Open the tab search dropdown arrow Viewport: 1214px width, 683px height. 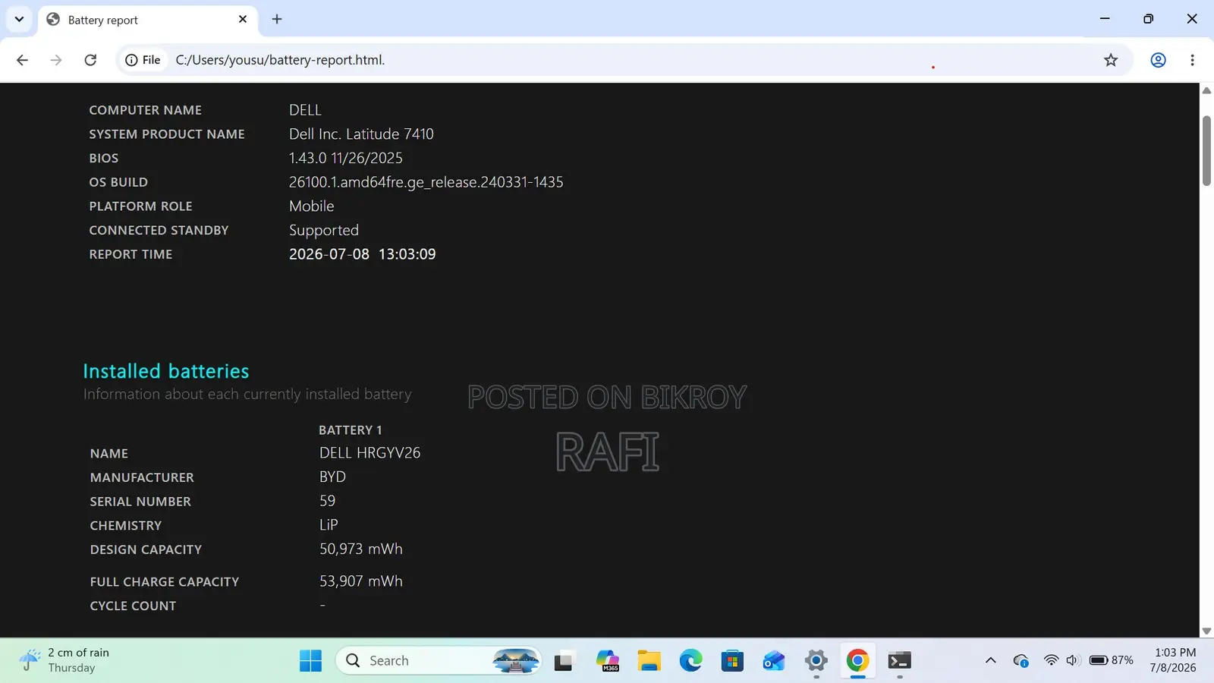[x=19, y=19]
